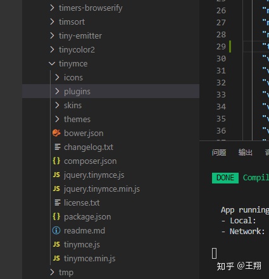Open the tinymce.min.js file
The width and height of the screenshot is (269, 279).
90,258
